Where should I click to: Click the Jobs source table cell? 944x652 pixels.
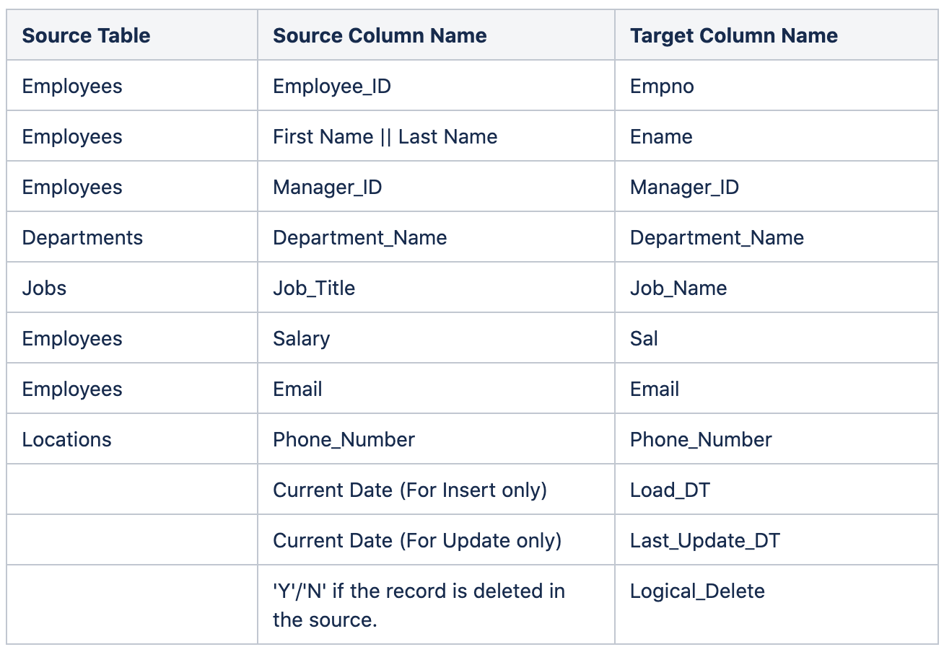coord(44,288)
